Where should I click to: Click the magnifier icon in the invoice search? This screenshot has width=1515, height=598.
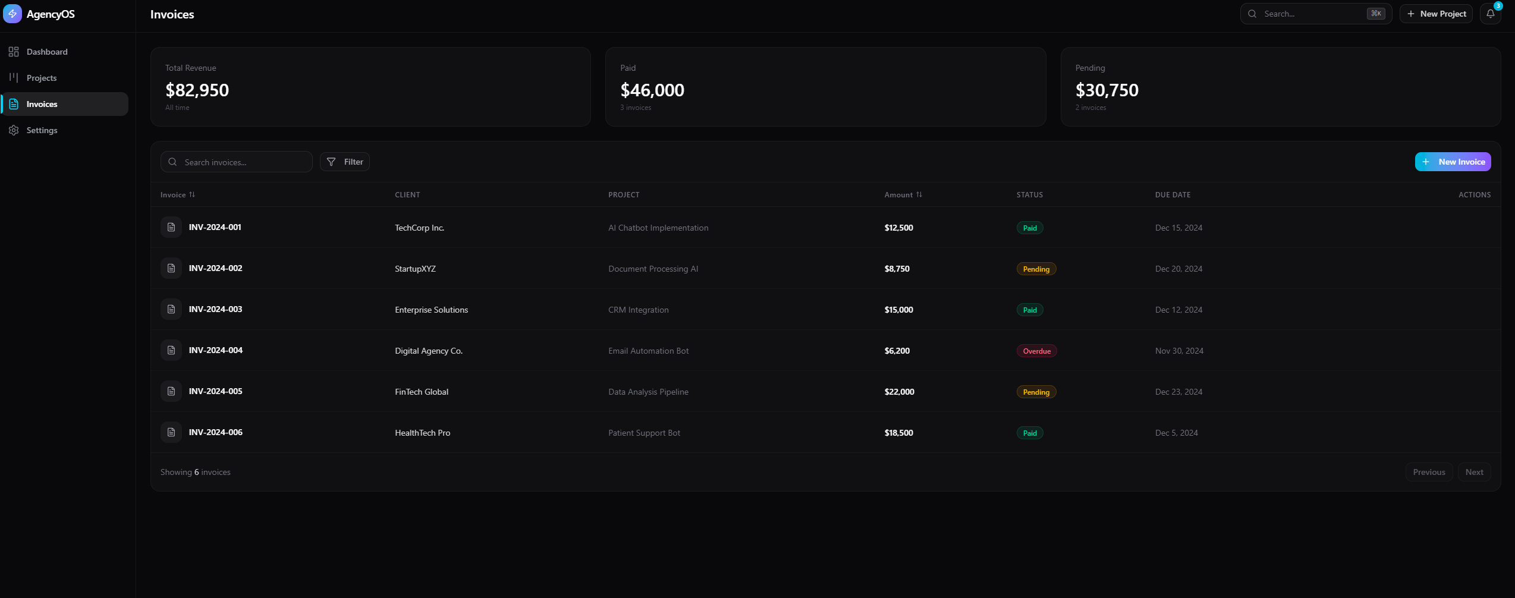coord(172,162)
